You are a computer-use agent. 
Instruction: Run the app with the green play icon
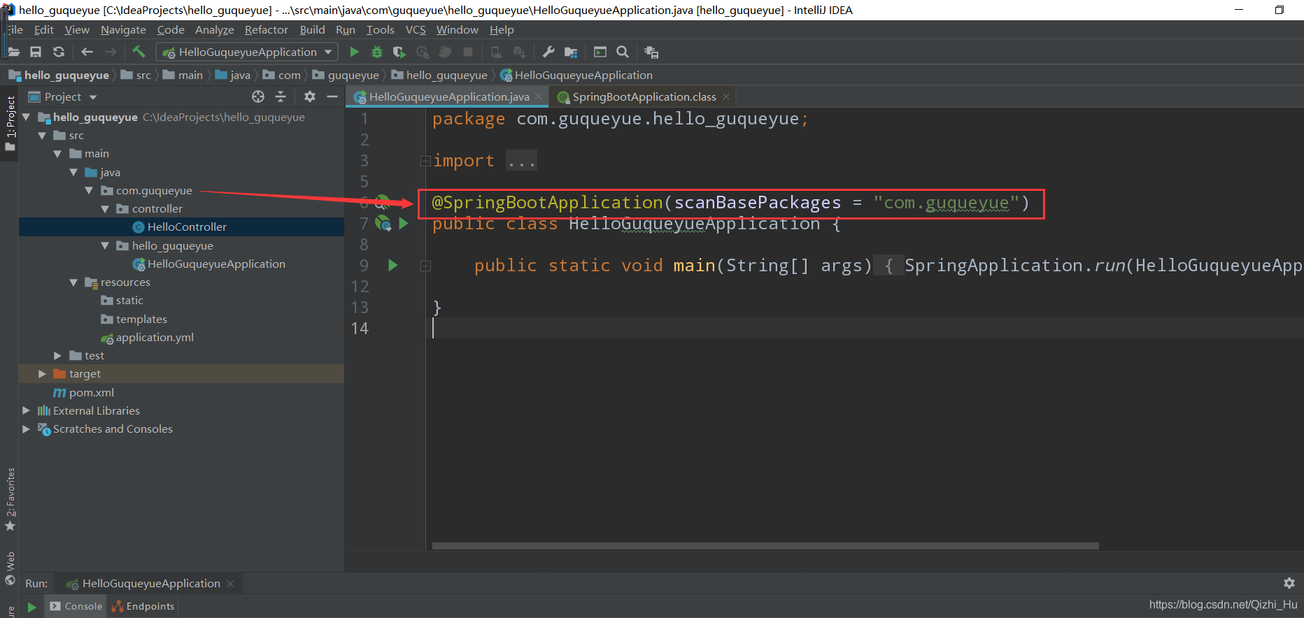pos(354,52)
